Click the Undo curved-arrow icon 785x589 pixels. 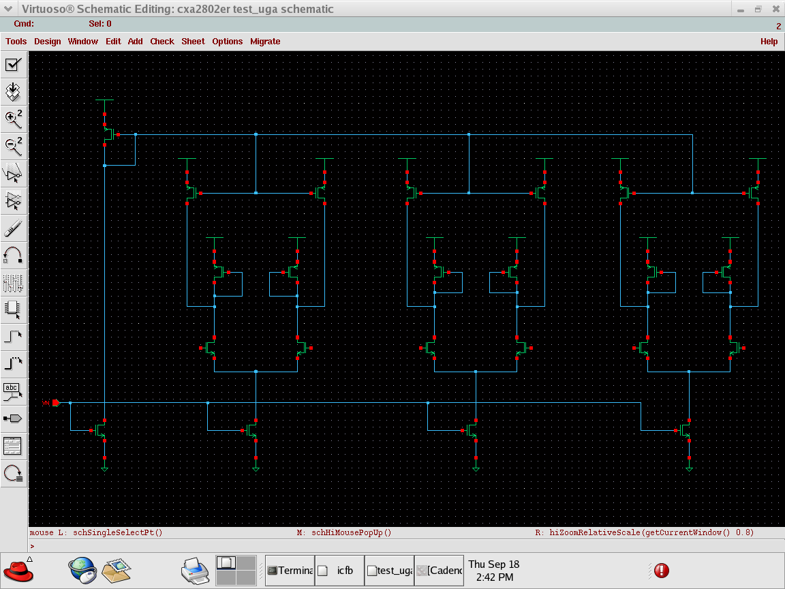point(14,256)
